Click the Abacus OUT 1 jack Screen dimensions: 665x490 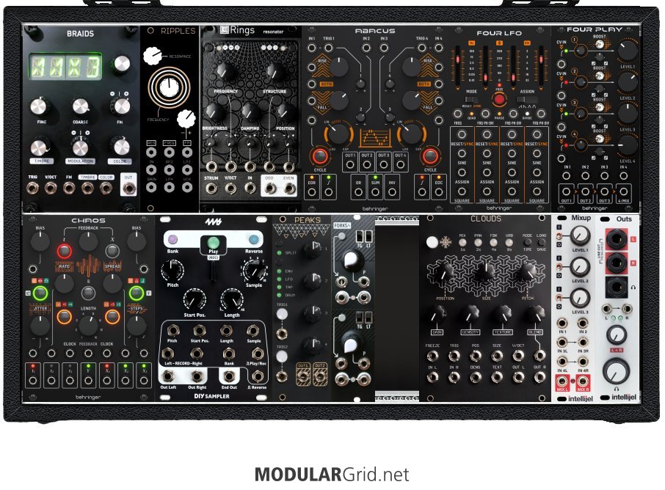[350, 165]
